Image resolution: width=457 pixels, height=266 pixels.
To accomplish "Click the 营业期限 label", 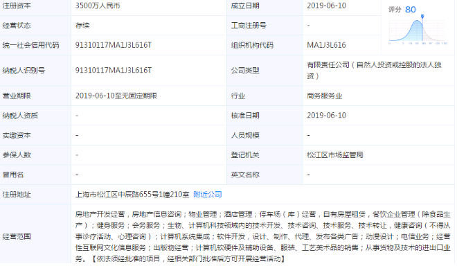I will click(17, 96).
